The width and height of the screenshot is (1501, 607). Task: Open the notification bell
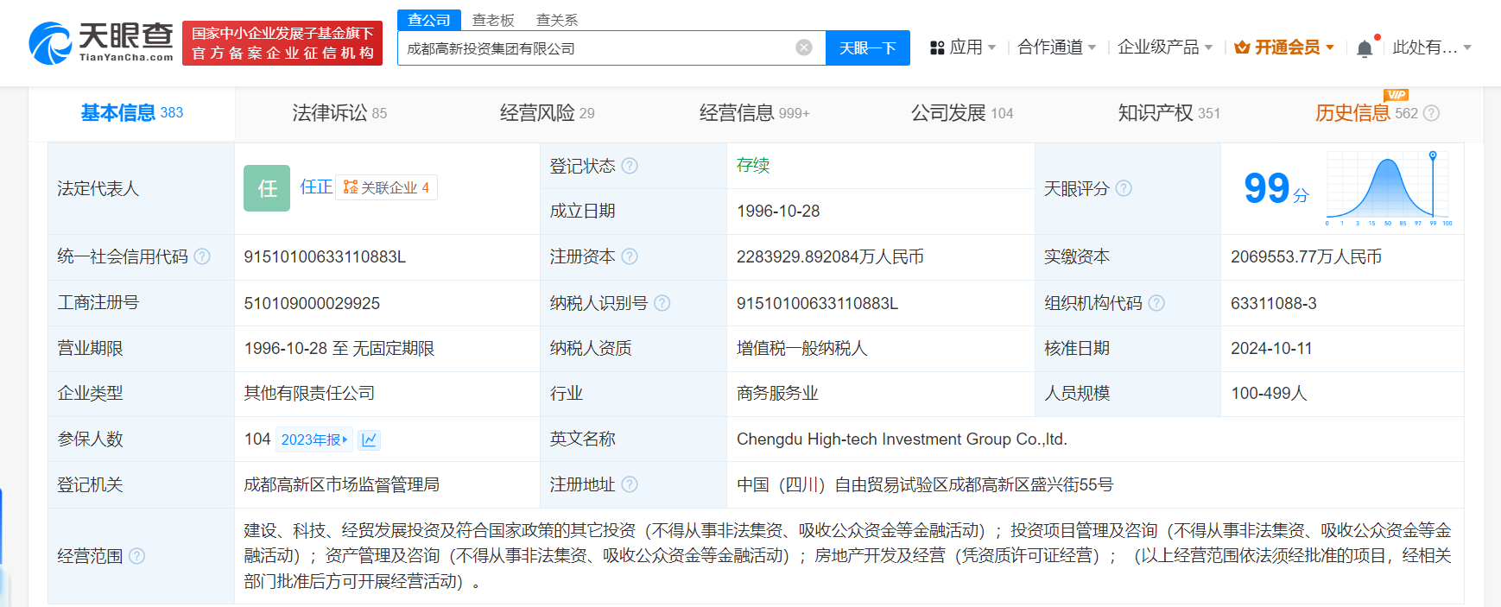pyautogui.click(x=1365, y=48)
